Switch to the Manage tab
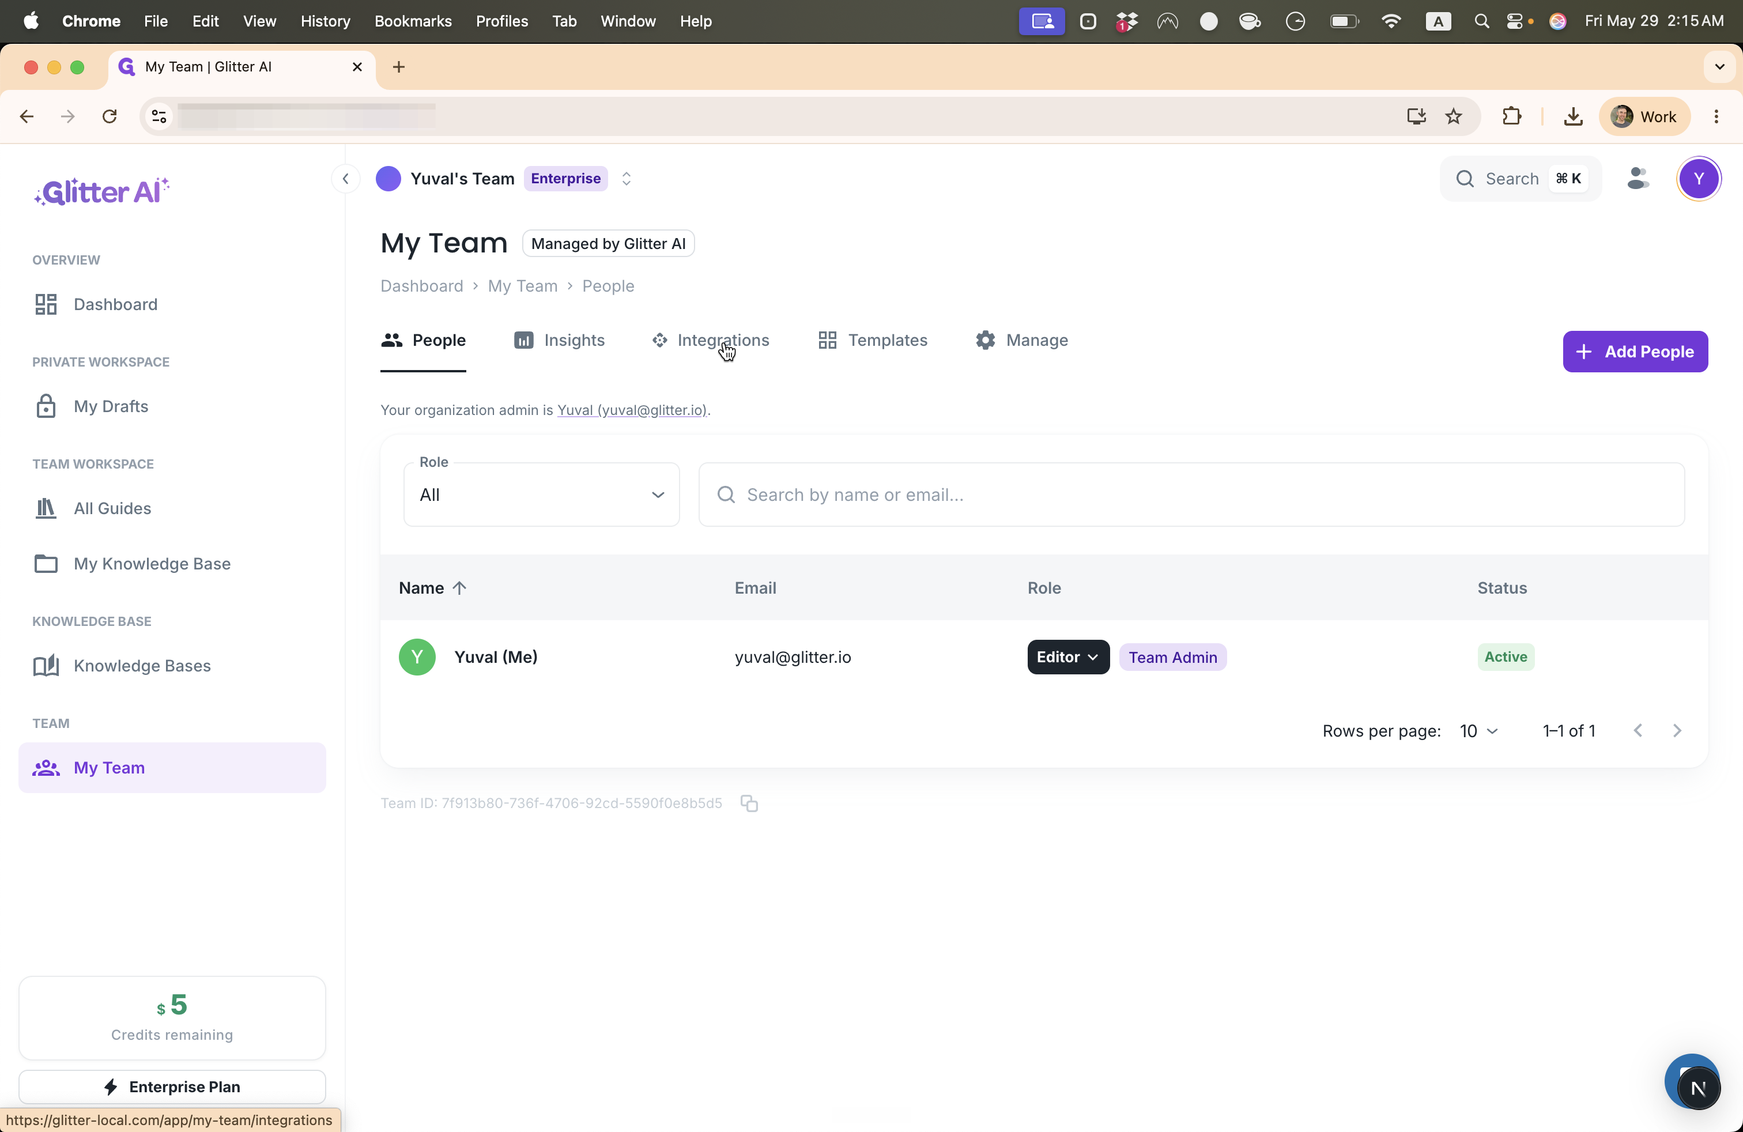The height and width of the screenshot is (1132, 1743). 1021,341
